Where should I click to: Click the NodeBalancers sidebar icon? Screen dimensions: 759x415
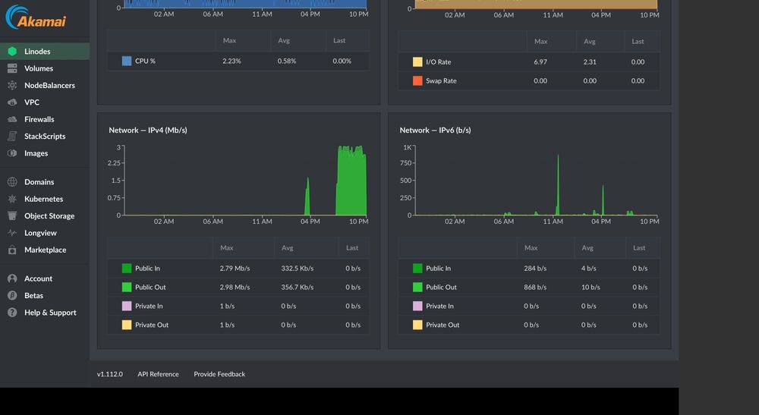(13, 85)
